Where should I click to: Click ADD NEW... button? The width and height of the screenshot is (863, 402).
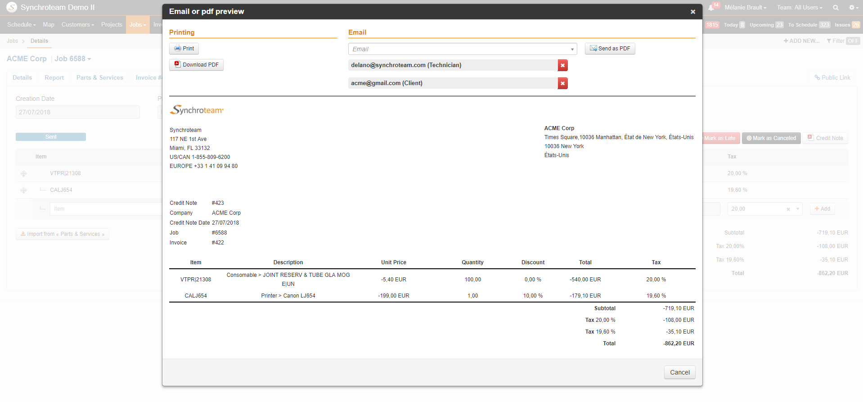click(801, 41)
